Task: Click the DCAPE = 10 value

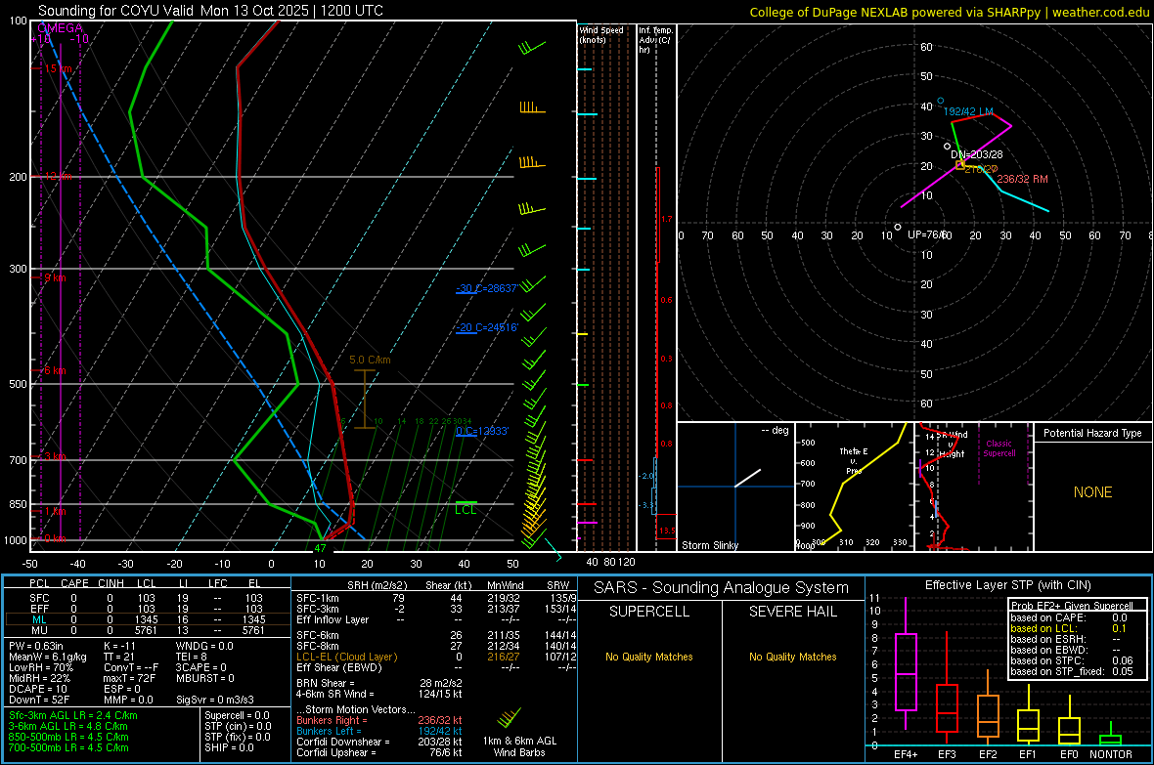Action: click(x=37, y=689)
